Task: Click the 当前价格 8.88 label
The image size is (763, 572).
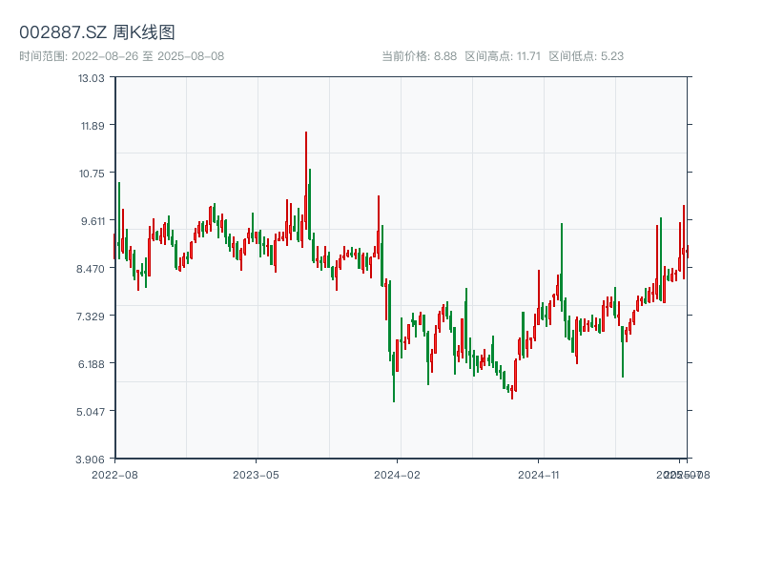Action: pos(420,56)
